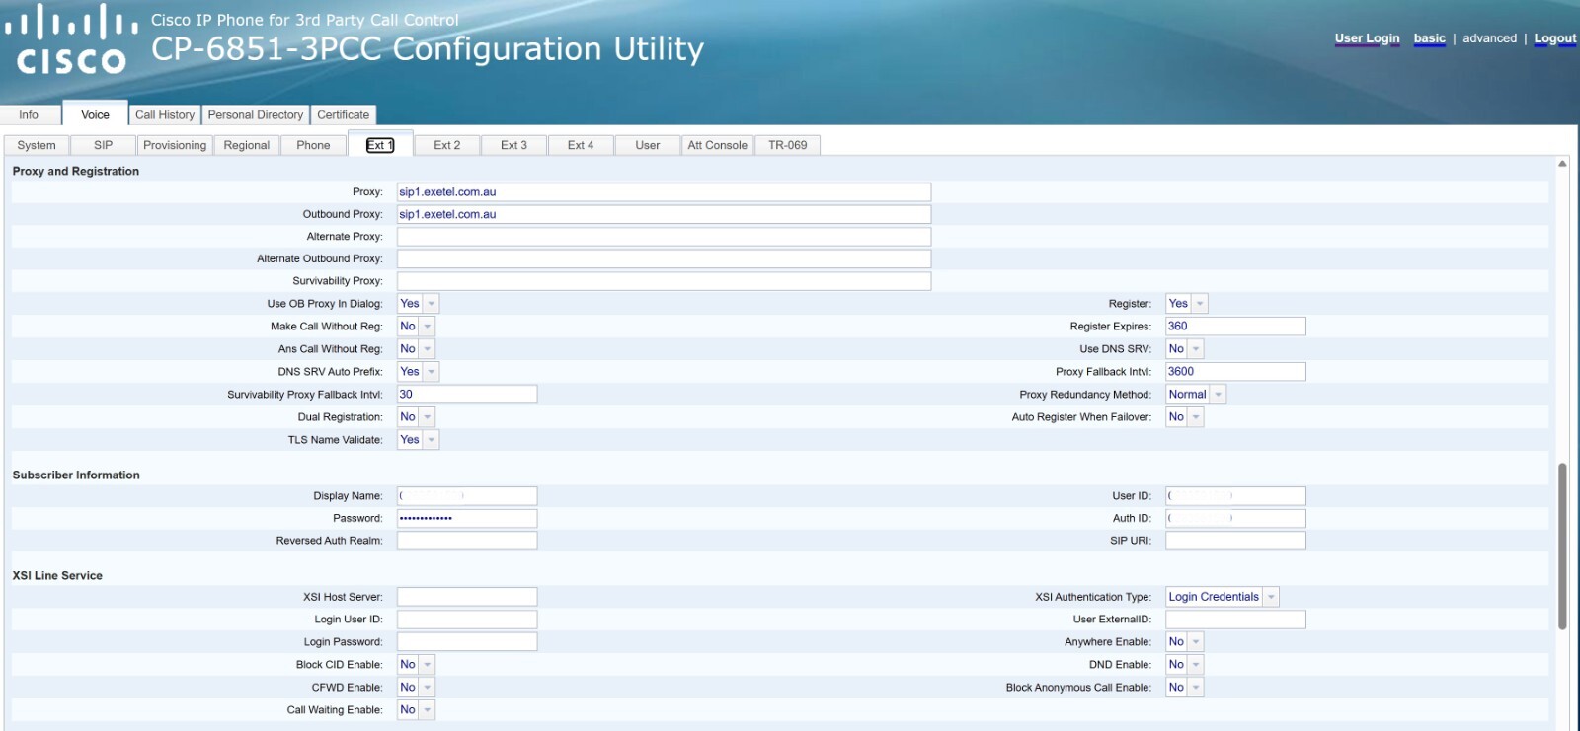
Task: Open Make Call Without Reg dropdown
Action: pyautogui.click(x=416, y=327)
